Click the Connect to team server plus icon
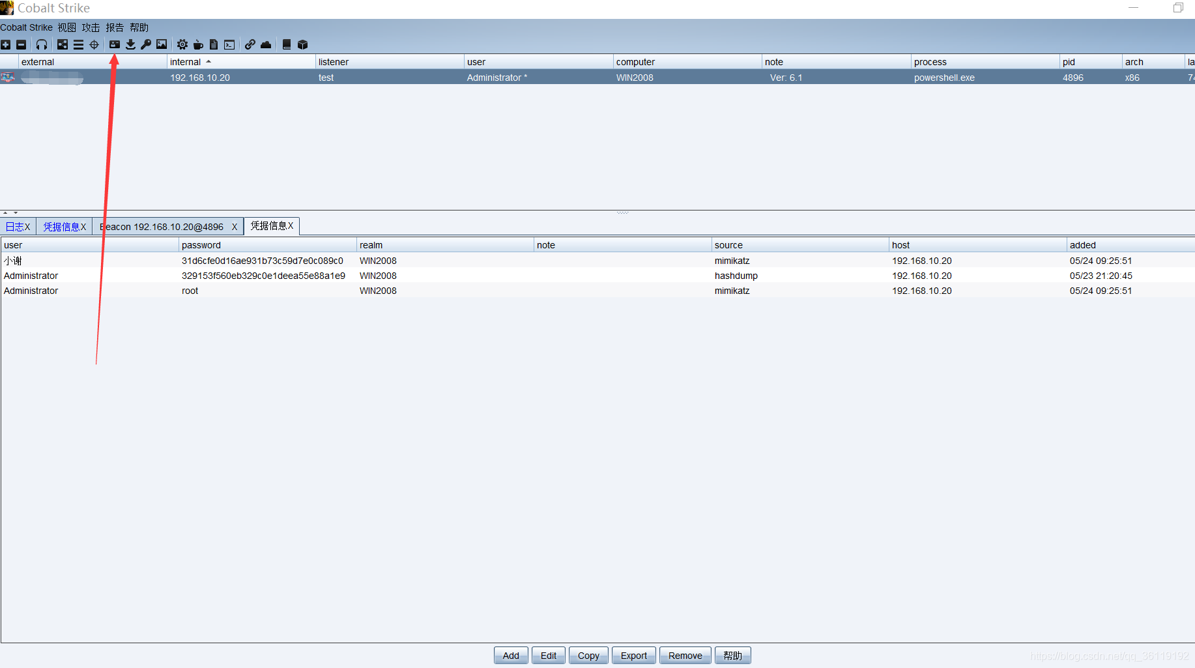Viewport: 1195px width, 668px height. click(x=6, y=44)
